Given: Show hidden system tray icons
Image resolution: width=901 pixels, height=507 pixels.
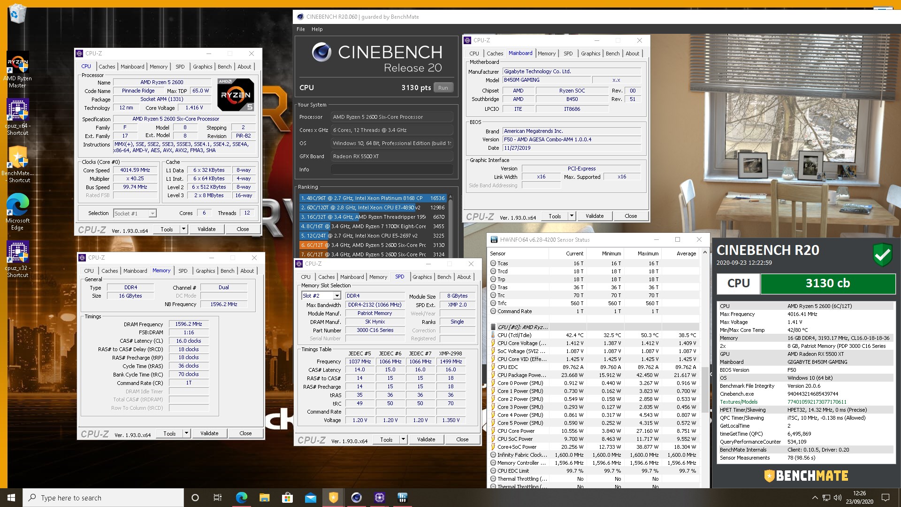Looking at the screenshot, I should click(x=815, y=498).
